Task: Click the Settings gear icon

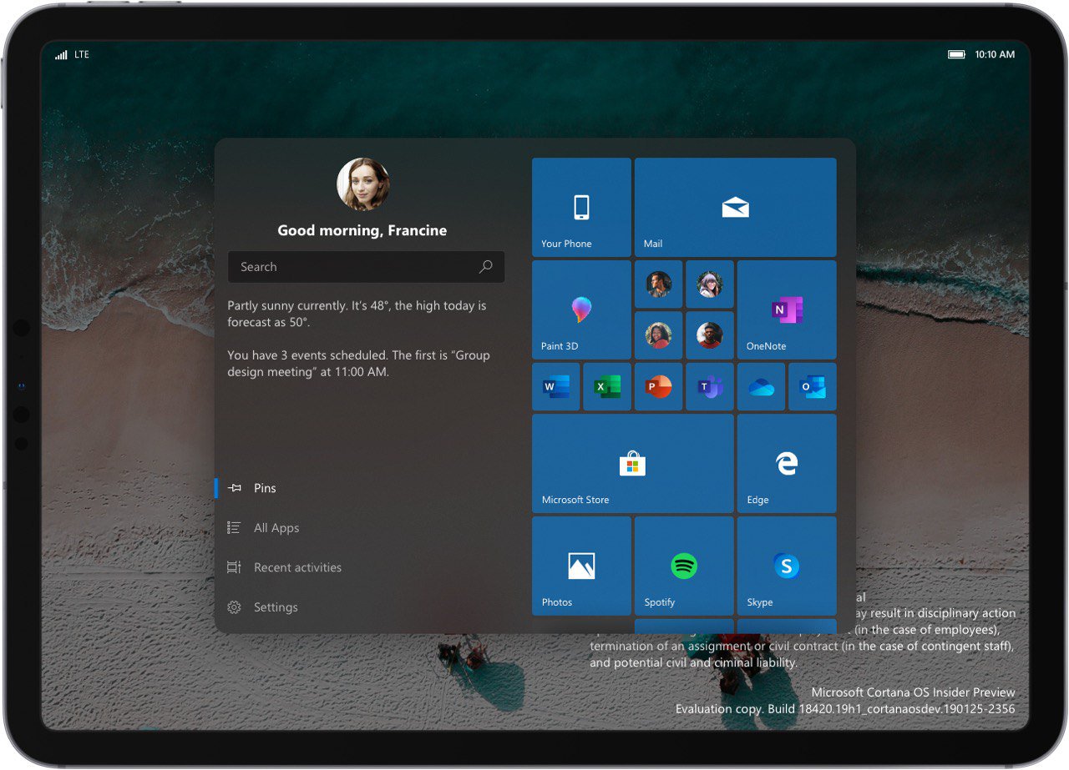Action: click(x=235, y=607)
